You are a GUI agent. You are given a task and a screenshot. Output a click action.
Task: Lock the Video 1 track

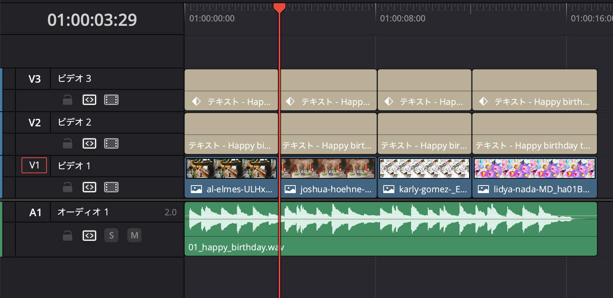[68, 187]
